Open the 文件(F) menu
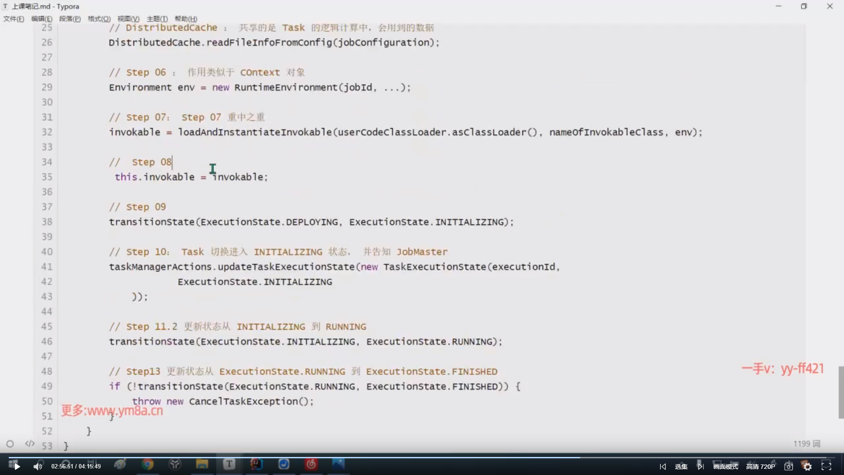This screenshot has height=475, width=844. pos(14,19)
